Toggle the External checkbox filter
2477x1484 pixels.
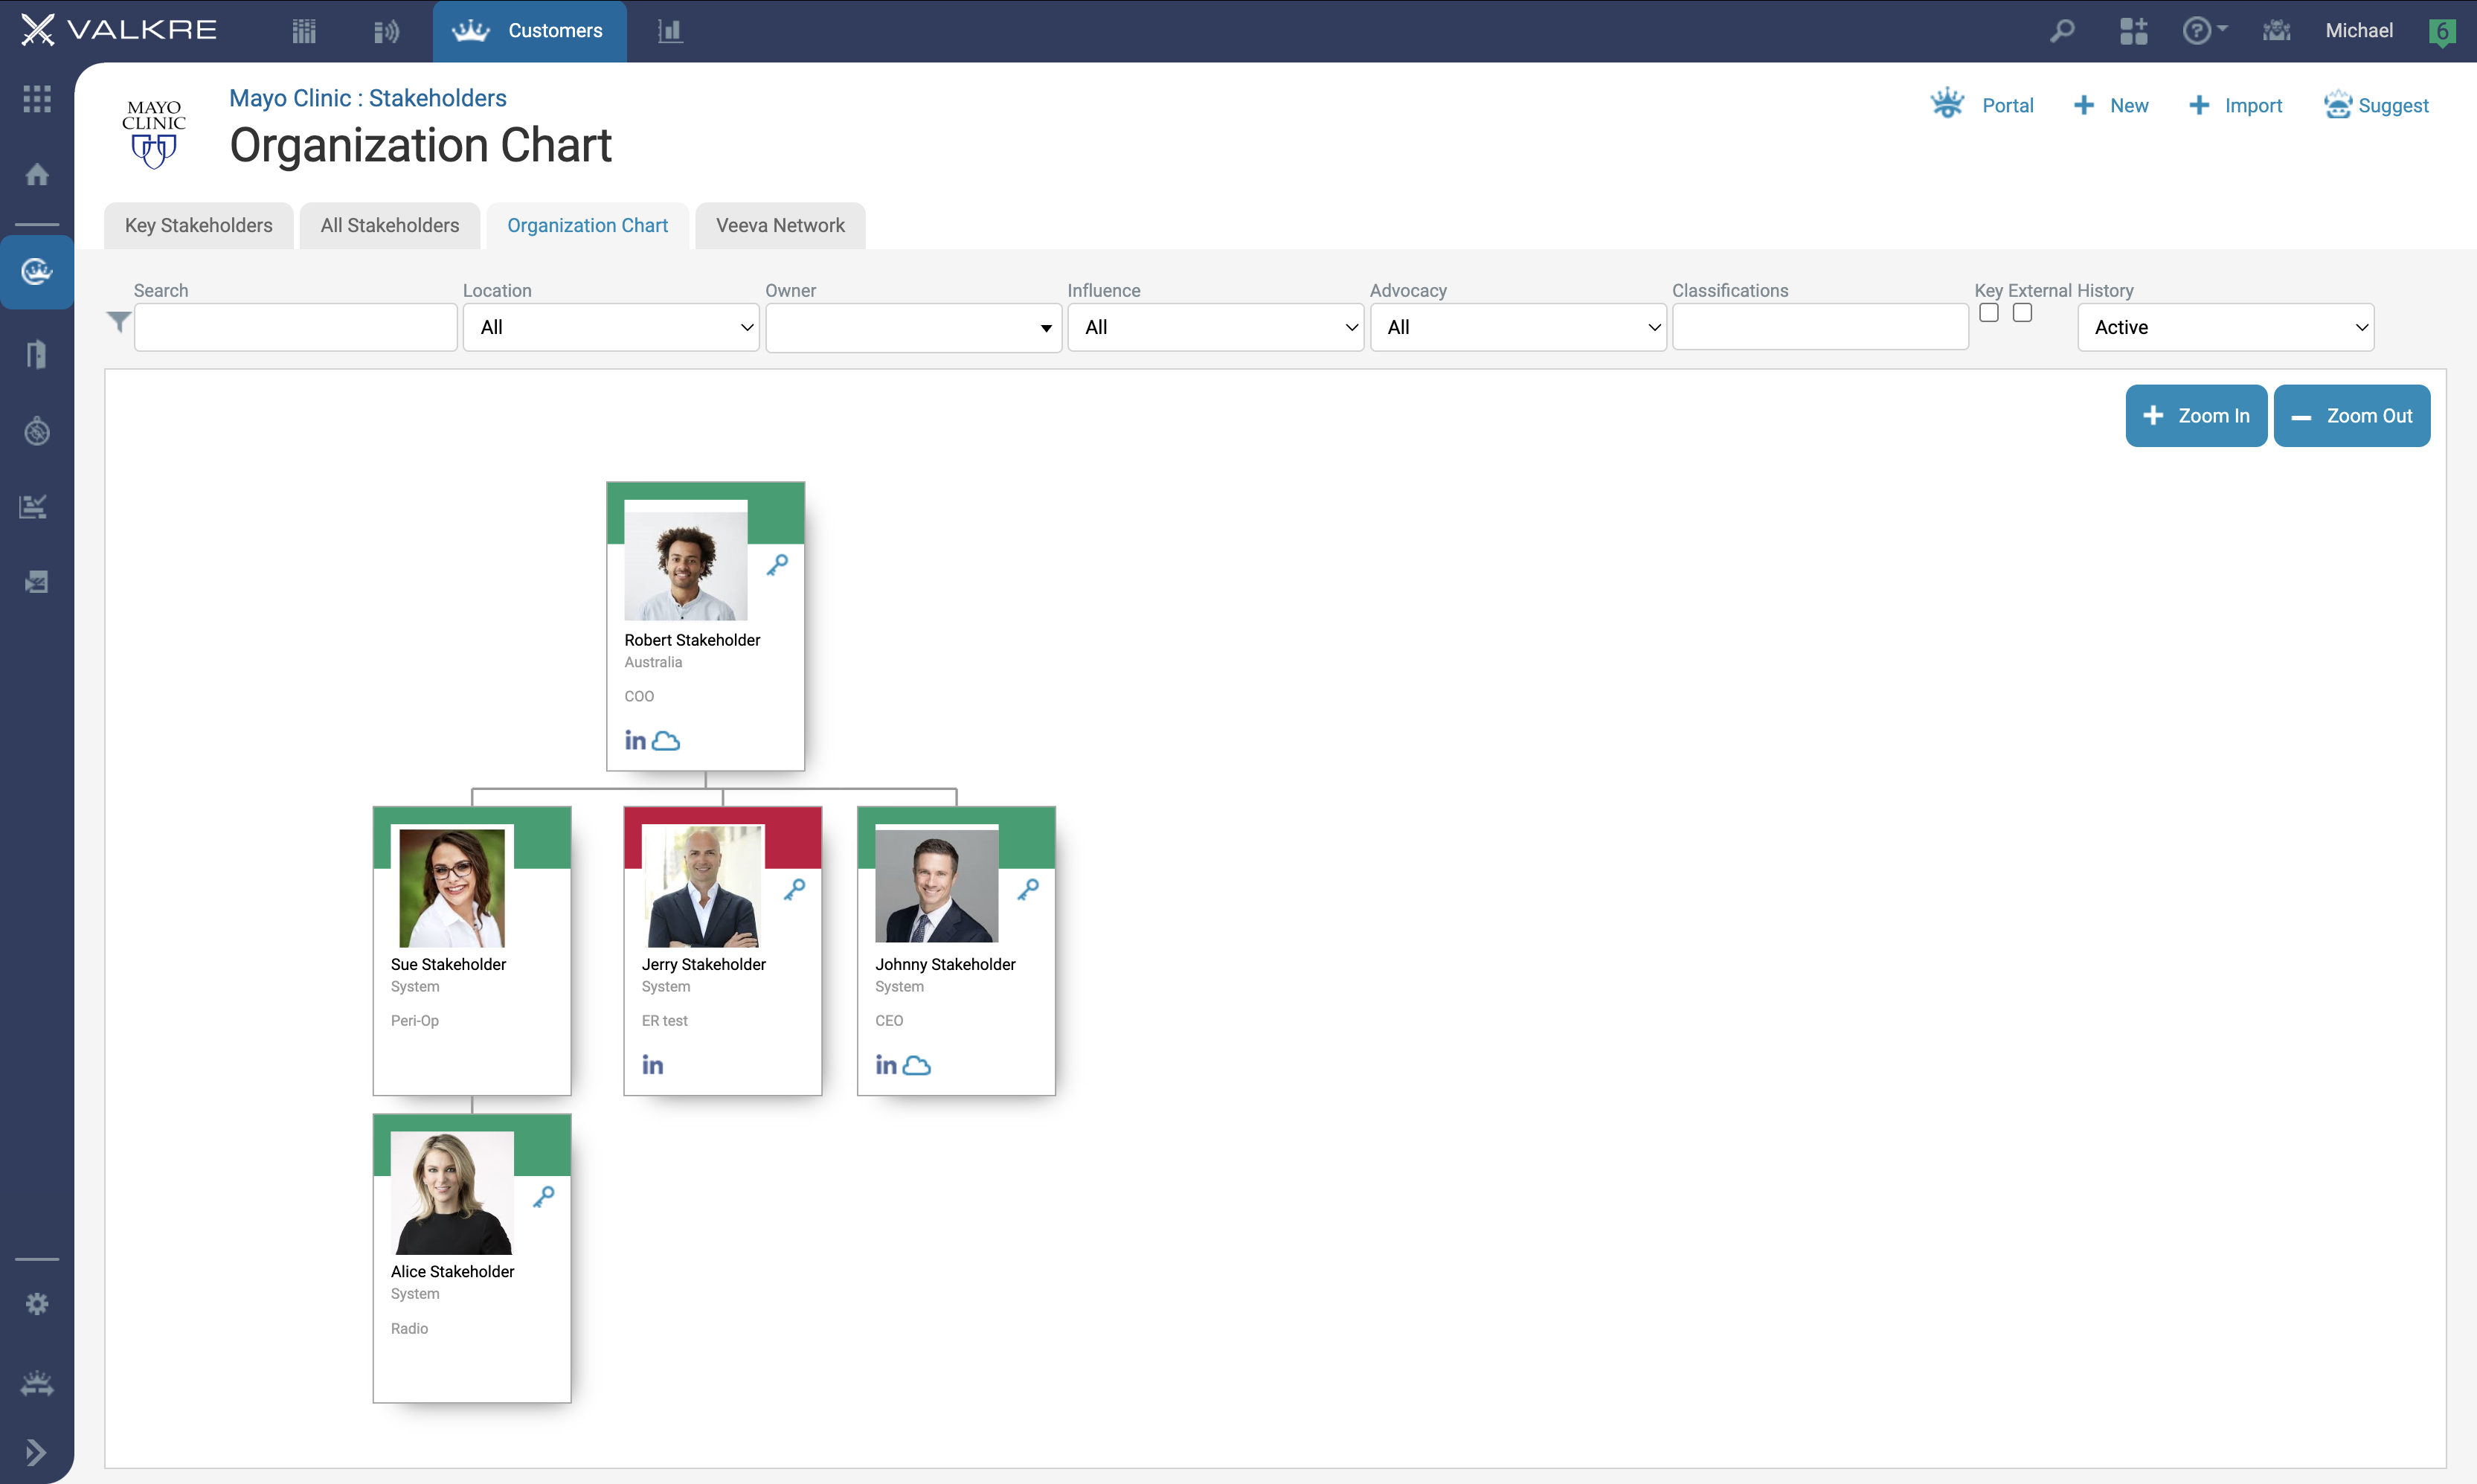click(x=2021, y=313)
